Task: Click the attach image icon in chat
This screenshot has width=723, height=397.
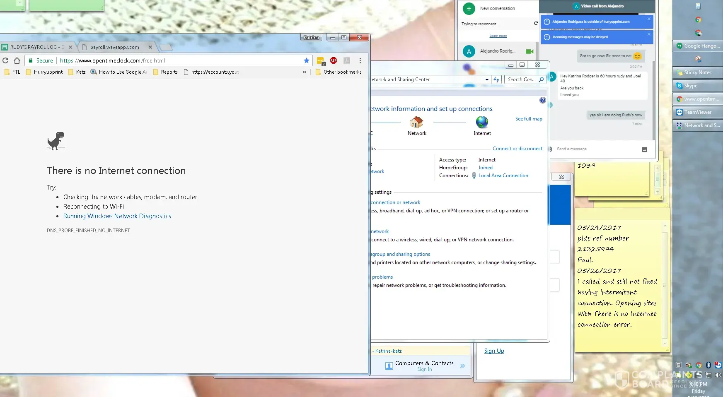Action: pyautogui.click(x=644, y=149)
